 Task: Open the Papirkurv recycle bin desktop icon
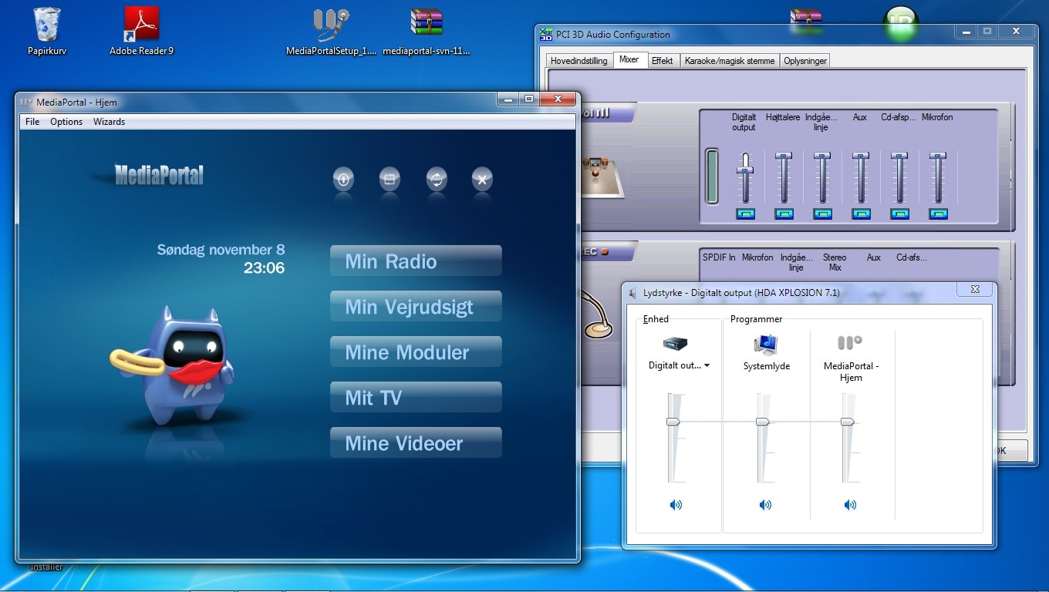(x=46, y=31)
